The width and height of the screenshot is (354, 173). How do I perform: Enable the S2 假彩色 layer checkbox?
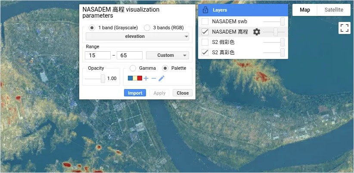(205, 42)
